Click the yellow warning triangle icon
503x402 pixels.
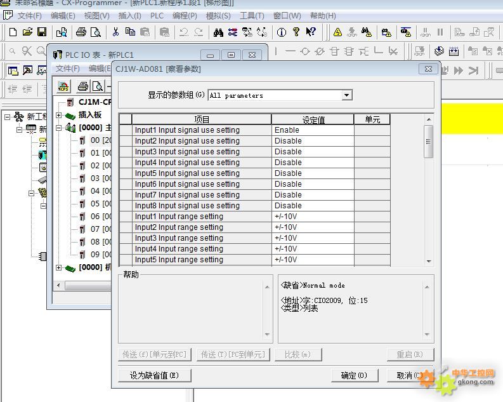337,32
